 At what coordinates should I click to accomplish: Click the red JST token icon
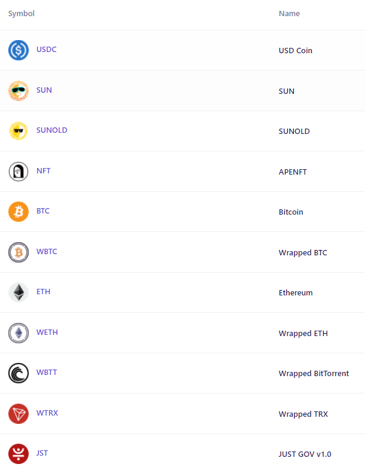click(19, 454)
